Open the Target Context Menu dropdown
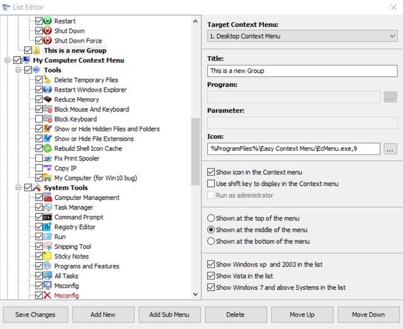This screenshot has height=329, width=403. point(302,36)
